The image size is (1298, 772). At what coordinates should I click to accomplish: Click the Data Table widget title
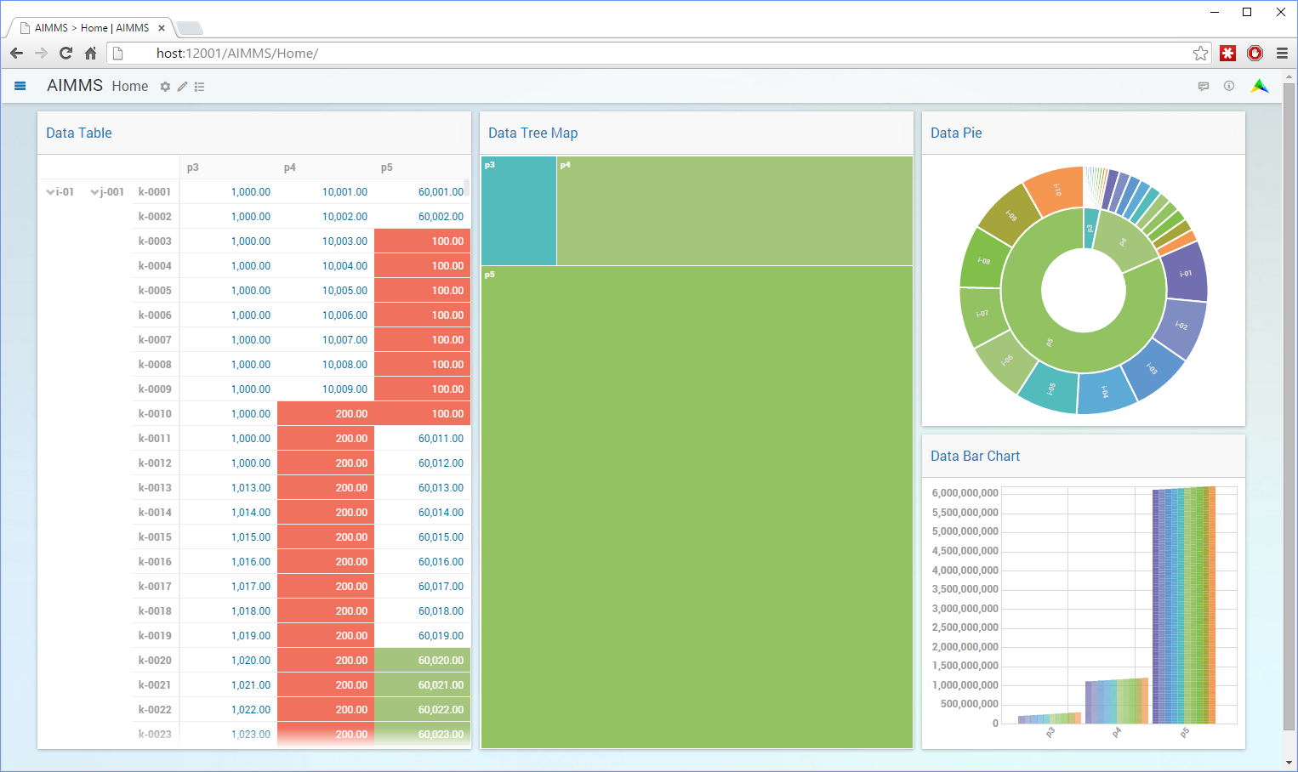pyautogui.click(x=79, y=133)
